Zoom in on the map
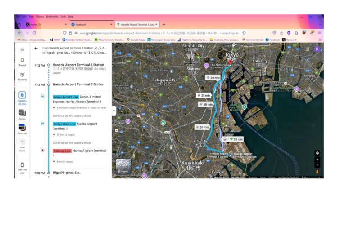Image resolution: width=340 pixels, height=240 pixels. click(317, 160)
